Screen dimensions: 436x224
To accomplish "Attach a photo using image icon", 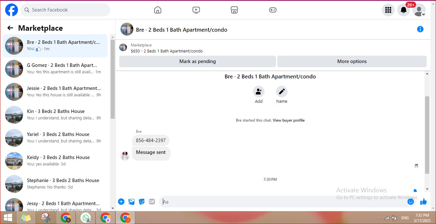I will [131, 202].
